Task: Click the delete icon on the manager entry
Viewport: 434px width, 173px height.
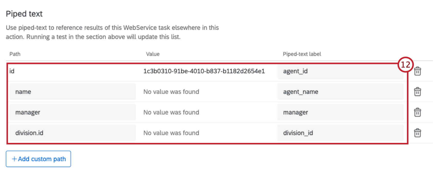Action: click(418, 112)
